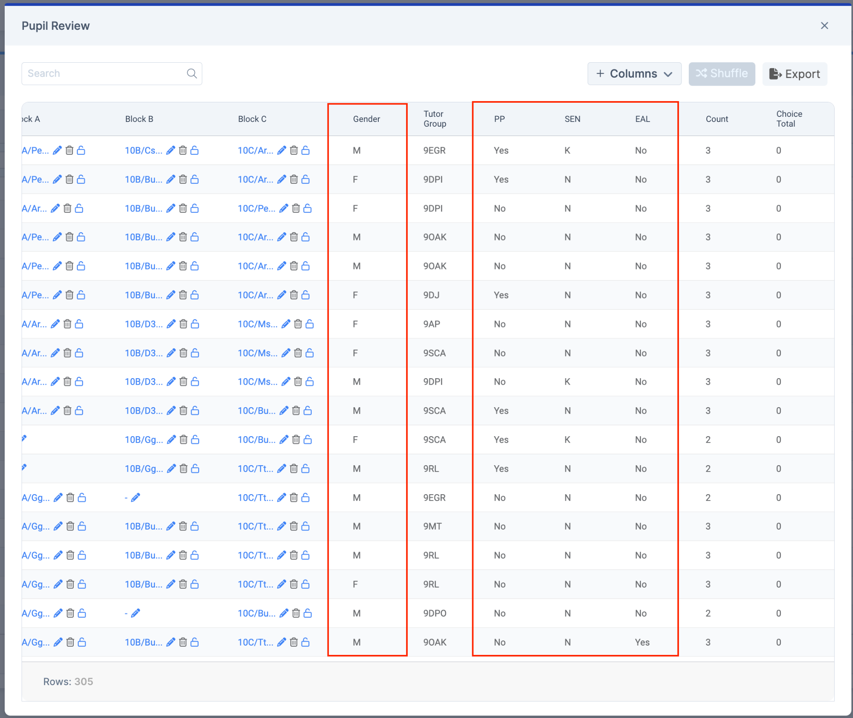853x718 pixels.
Task: Click the Export button
Action: tap(794, 73)
